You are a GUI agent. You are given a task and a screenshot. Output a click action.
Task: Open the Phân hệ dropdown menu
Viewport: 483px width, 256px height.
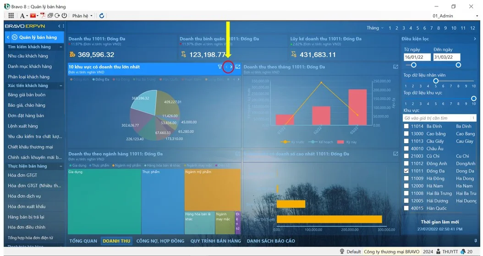point(82,16)
